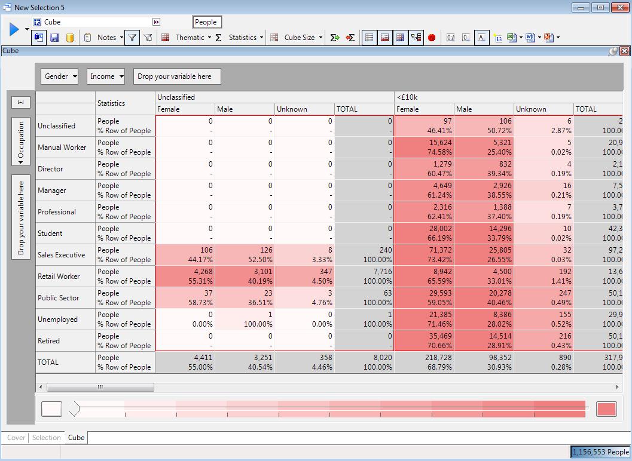Open the Word export dropdown arrow
632x461 pixels.
(x=539, y=38)
